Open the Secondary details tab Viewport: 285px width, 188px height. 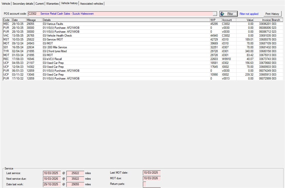pyautogui.click(x=23, y=4)
